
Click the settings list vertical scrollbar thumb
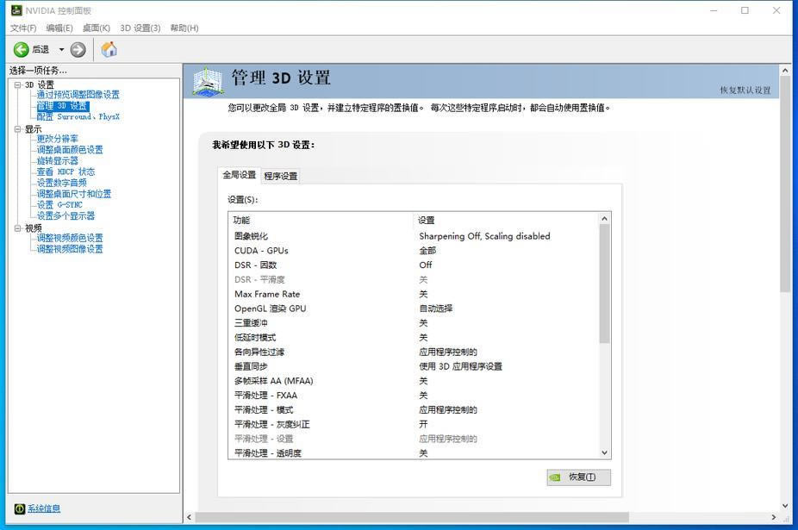[605, 284]
